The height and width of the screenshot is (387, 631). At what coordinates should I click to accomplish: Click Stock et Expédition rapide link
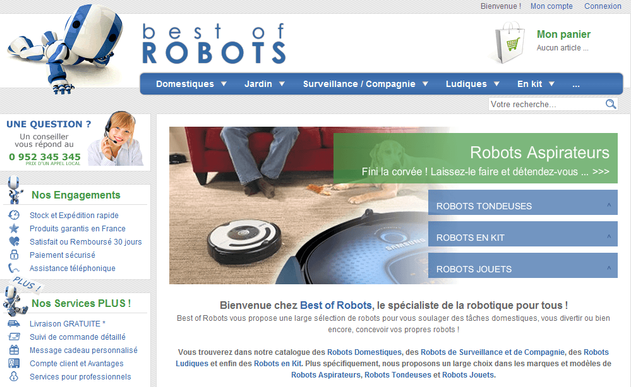point(74,215)
